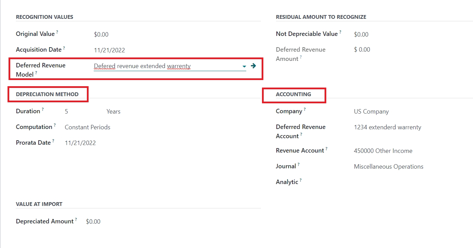
Task: Click the Revenue Account help question mark
Action: [326, 149]
